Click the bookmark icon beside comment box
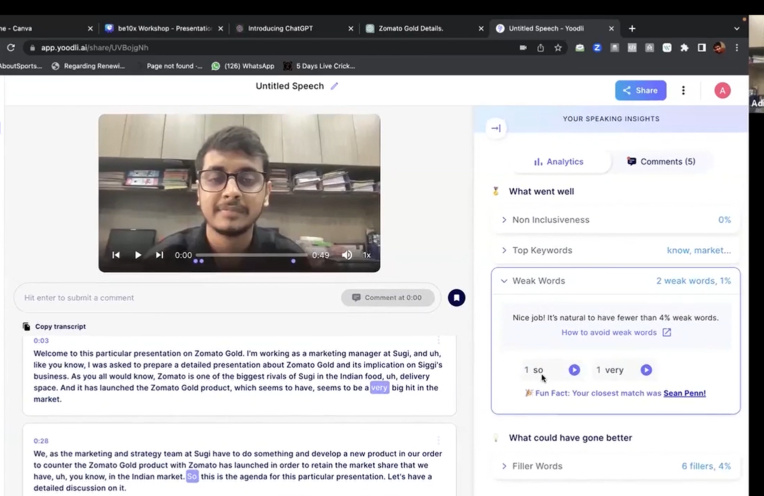The height and width of the screenshot is (496, 764). click(x=457, y=298)
